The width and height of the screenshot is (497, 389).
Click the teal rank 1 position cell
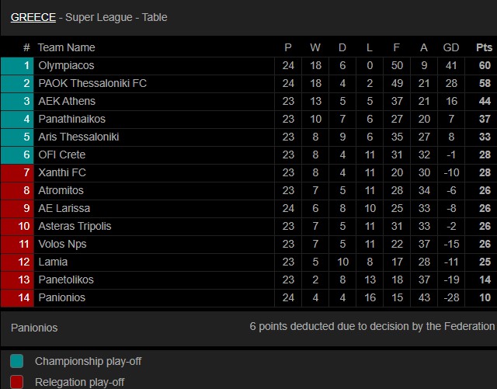point(17,66)
